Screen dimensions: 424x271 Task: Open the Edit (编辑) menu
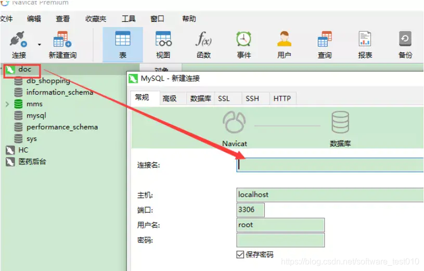(x=34, y=19)
